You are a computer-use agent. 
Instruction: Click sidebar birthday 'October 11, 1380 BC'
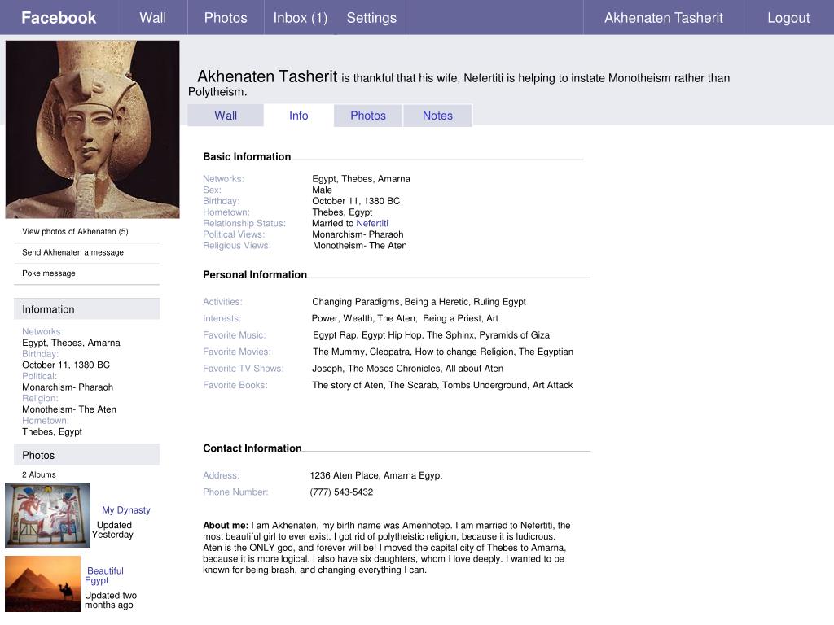coord(66,365)
